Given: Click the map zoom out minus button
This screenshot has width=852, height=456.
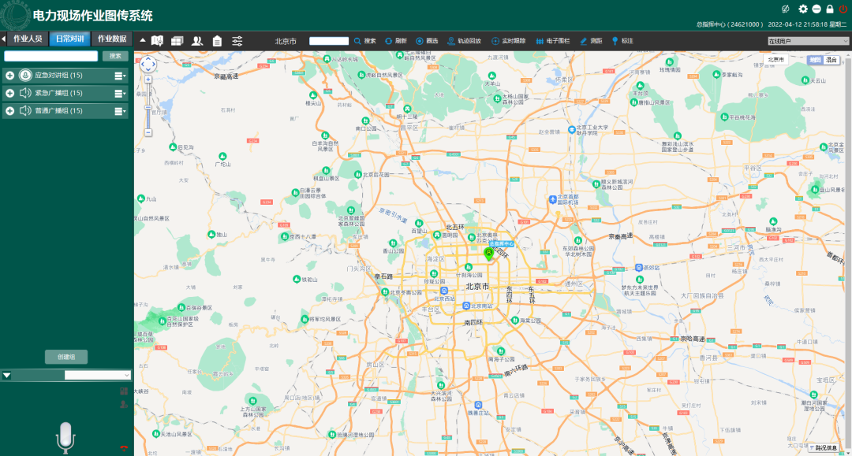Looking at the screenshot, I should tap(148, 132).
